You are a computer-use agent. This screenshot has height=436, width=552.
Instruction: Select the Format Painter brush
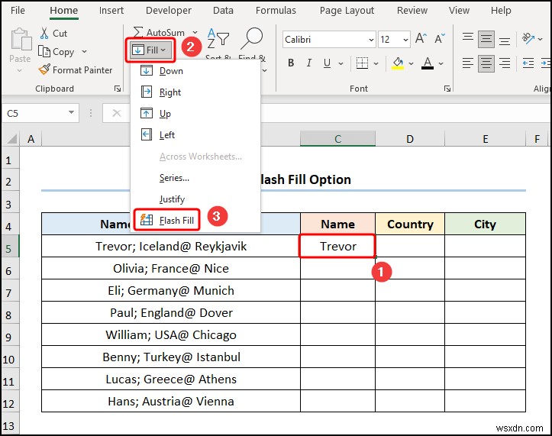[x=44, y=69]
